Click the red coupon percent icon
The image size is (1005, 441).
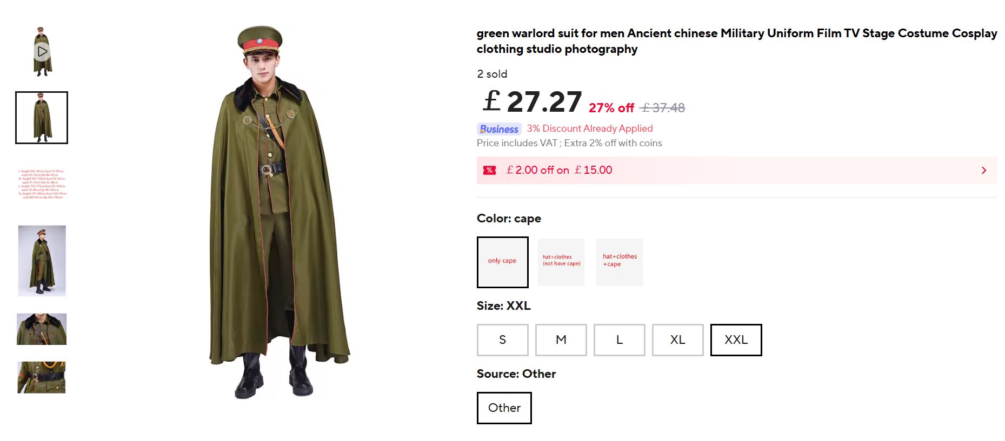pyautogui.click(x=489, y=170)
